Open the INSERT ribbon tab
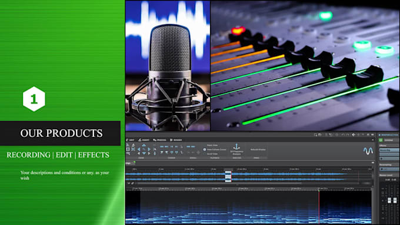Viewport: 400px width, 225px height. (x=144, y=140)
